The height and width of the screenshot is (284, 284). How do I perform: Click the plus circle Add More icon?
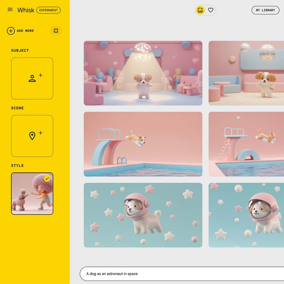tap(11, 31)
